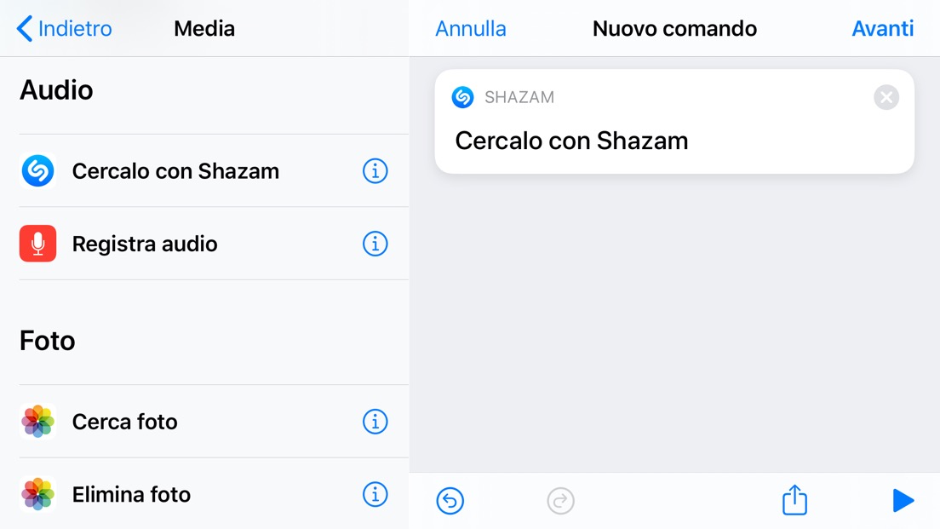
Task: Remove the Shazam action with the X button
Action: pyautogui.click(x=886, y=97)
